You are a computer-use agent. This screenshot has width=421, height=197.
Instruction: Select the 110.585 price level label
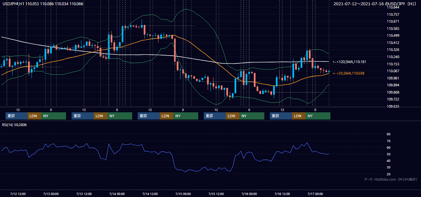(393, 29)
